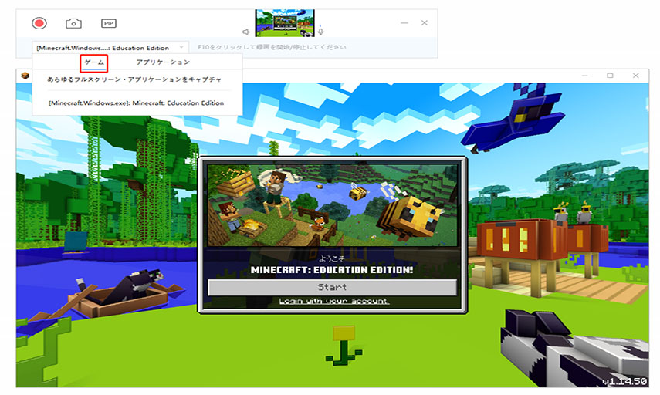Click the Minecraft welcome banner image
The width and height of the screenshot is (660, 395).
pyautogui.click(x=333, y=205)
